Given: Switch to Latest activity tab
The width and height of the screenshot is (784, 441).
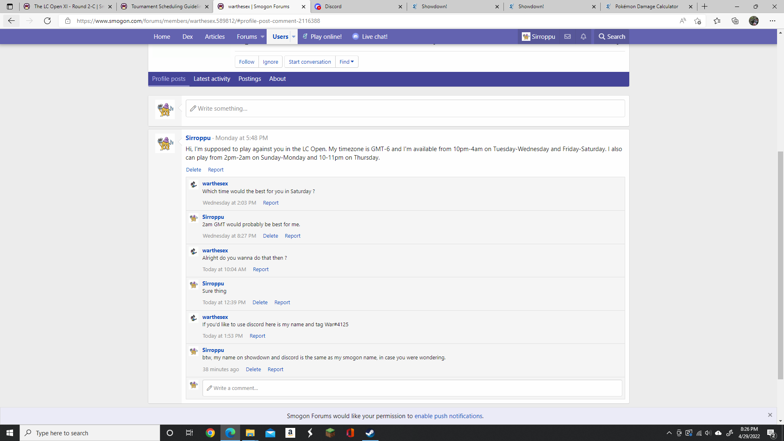Looking at the screenshot, I should [x=212, y=79].
